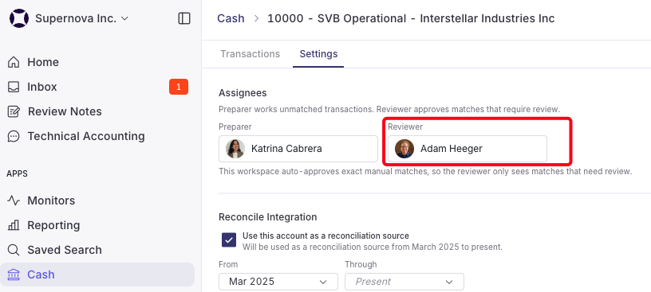
Task: Click the Reporting bar chart icon
Action: pyautogui.click(x=14, y=225)
